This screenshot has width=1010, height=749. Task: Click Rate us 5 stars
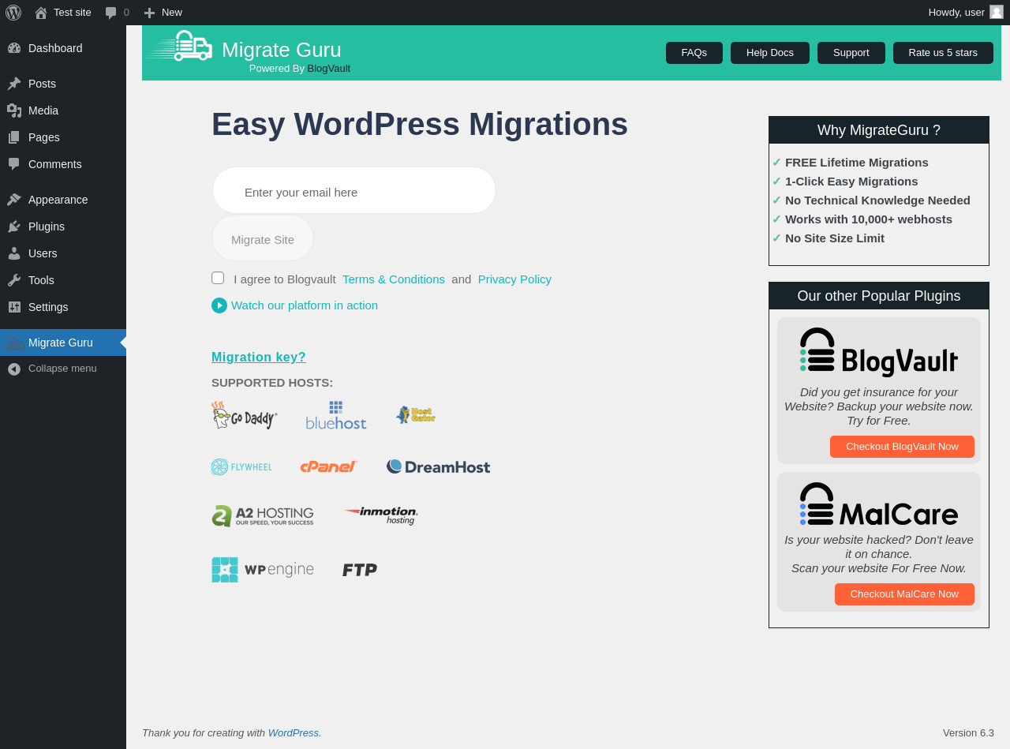(x=943, y=53)
